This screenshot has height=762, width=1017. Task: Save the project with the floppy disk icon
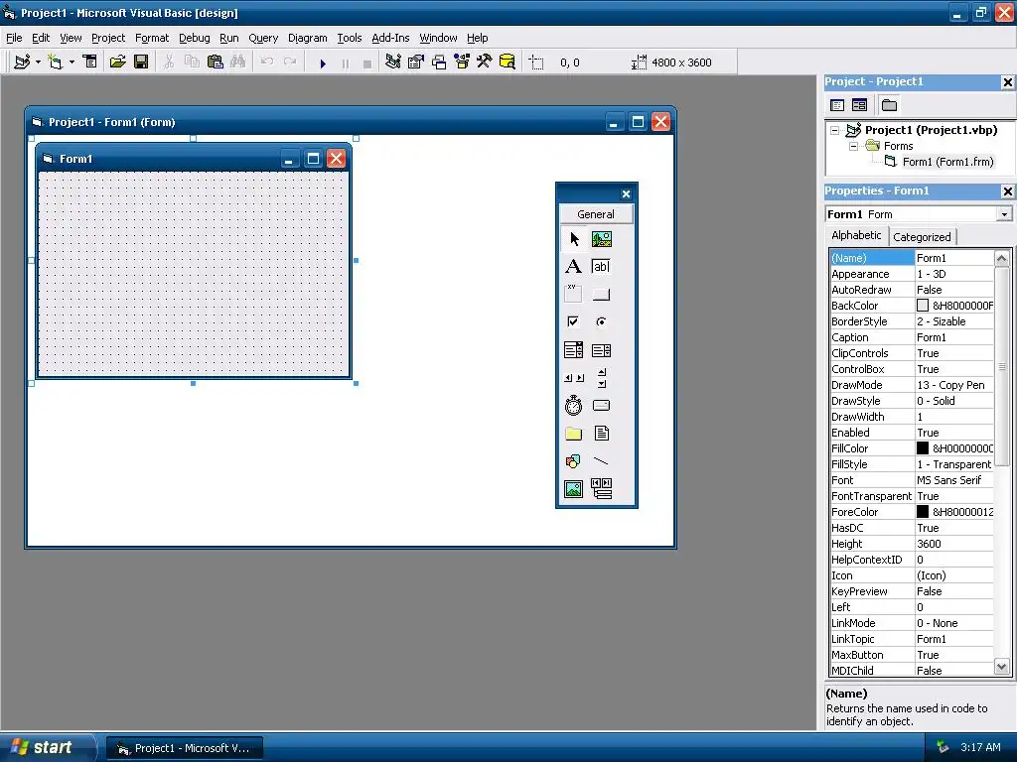(x=141, y=63)
